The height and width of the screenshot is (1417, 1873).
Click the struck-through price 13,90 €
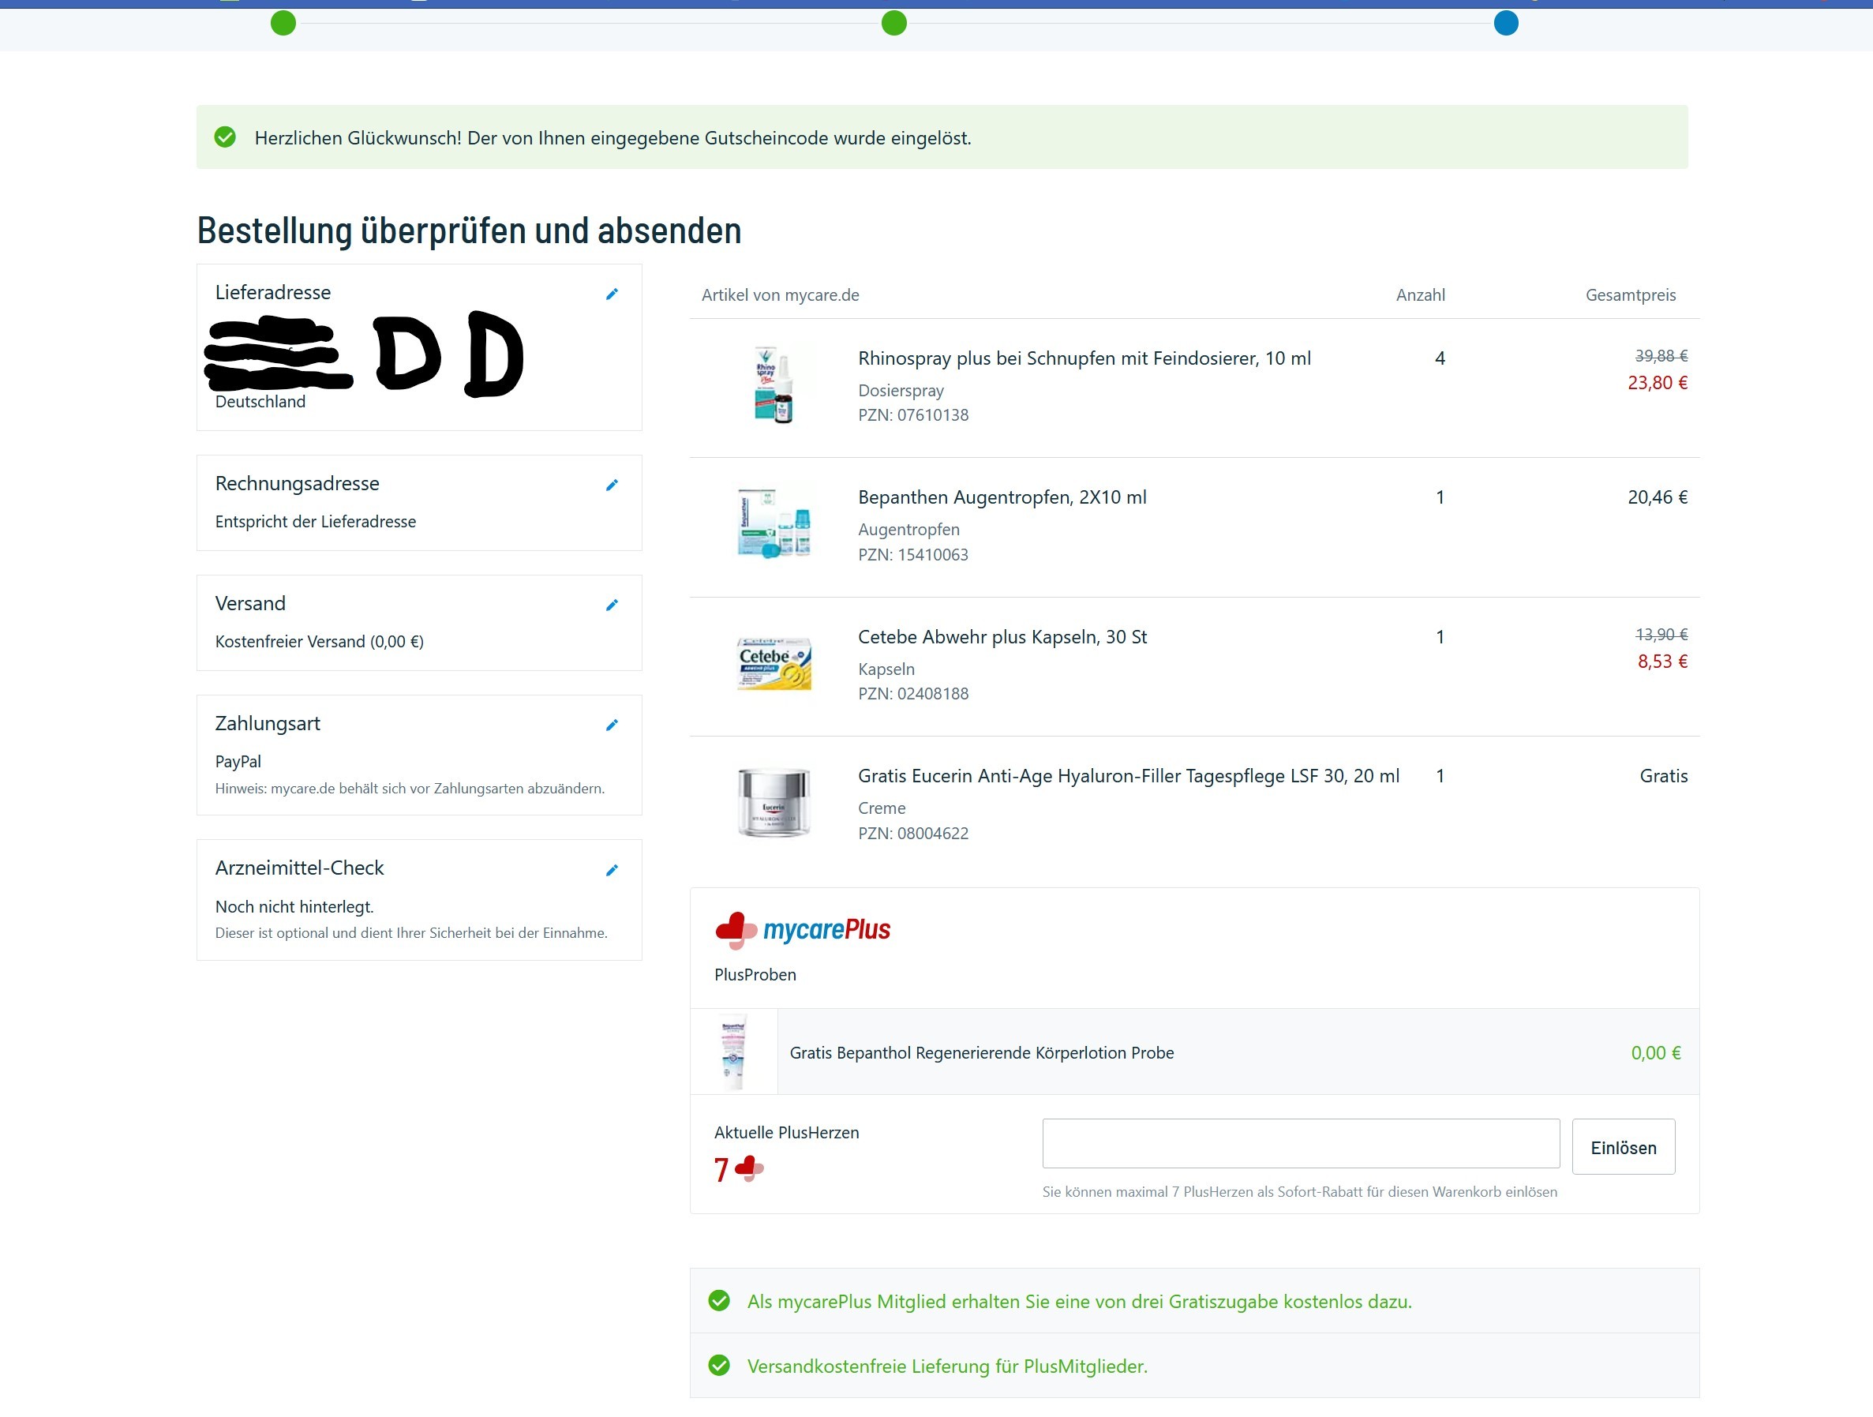[1661, 635]
